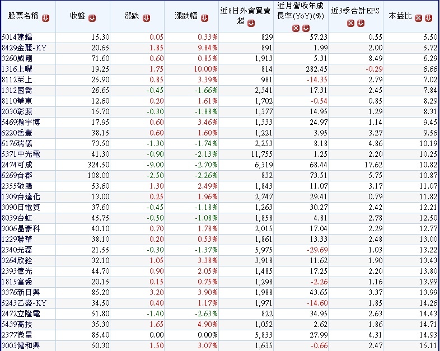The width and height of the screenshot is (440, 351).
Task: Sort by 漲跌 column arrow icon
Action: point(146,18)
